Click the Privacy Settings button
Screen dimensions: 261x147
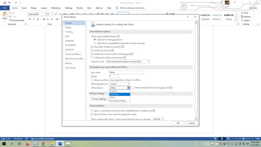pyautogui.click(x=100, y=99)
